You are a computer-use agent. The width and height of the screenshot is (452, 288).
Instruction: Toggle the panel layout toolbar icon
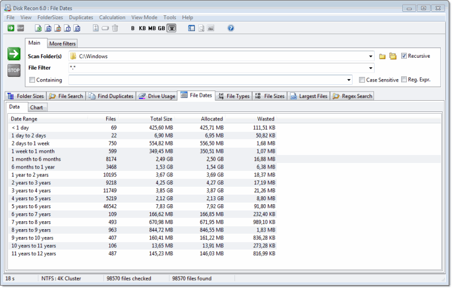point(192,28)
